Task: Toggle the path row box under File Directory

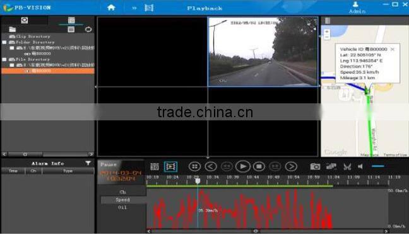Action: [12, 65]
